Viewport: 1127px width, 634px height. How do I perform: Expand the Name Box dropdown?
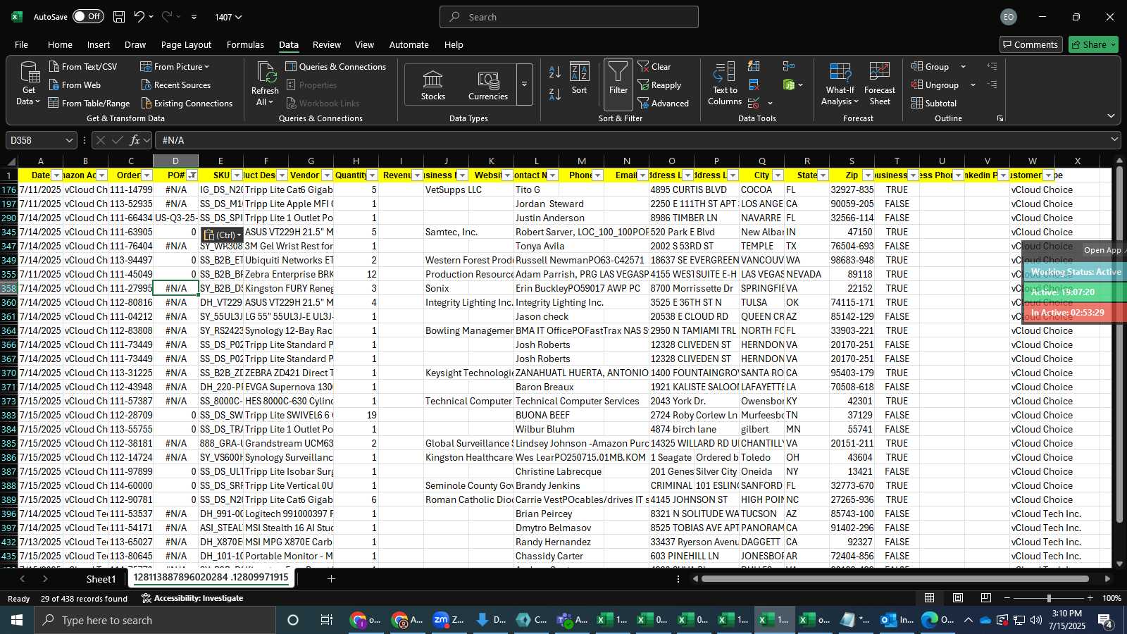(x=68, y=140)
